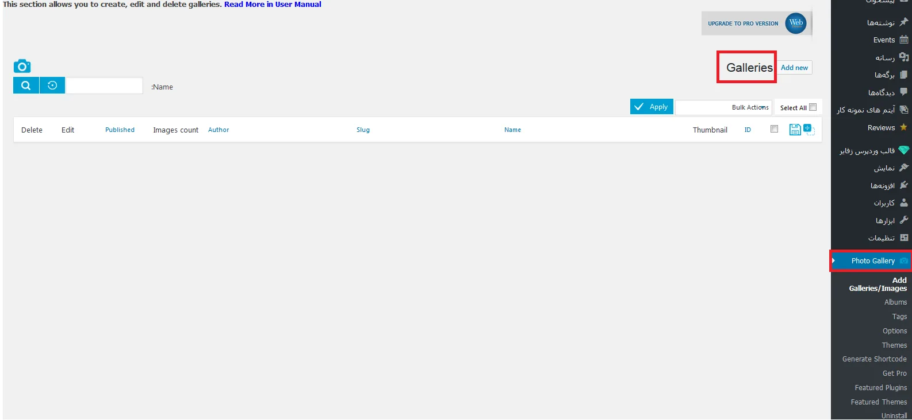This screenshot has height=420, width=912.
Task: Open the Featured Plugins submenu item
Action: coord(880,387)
